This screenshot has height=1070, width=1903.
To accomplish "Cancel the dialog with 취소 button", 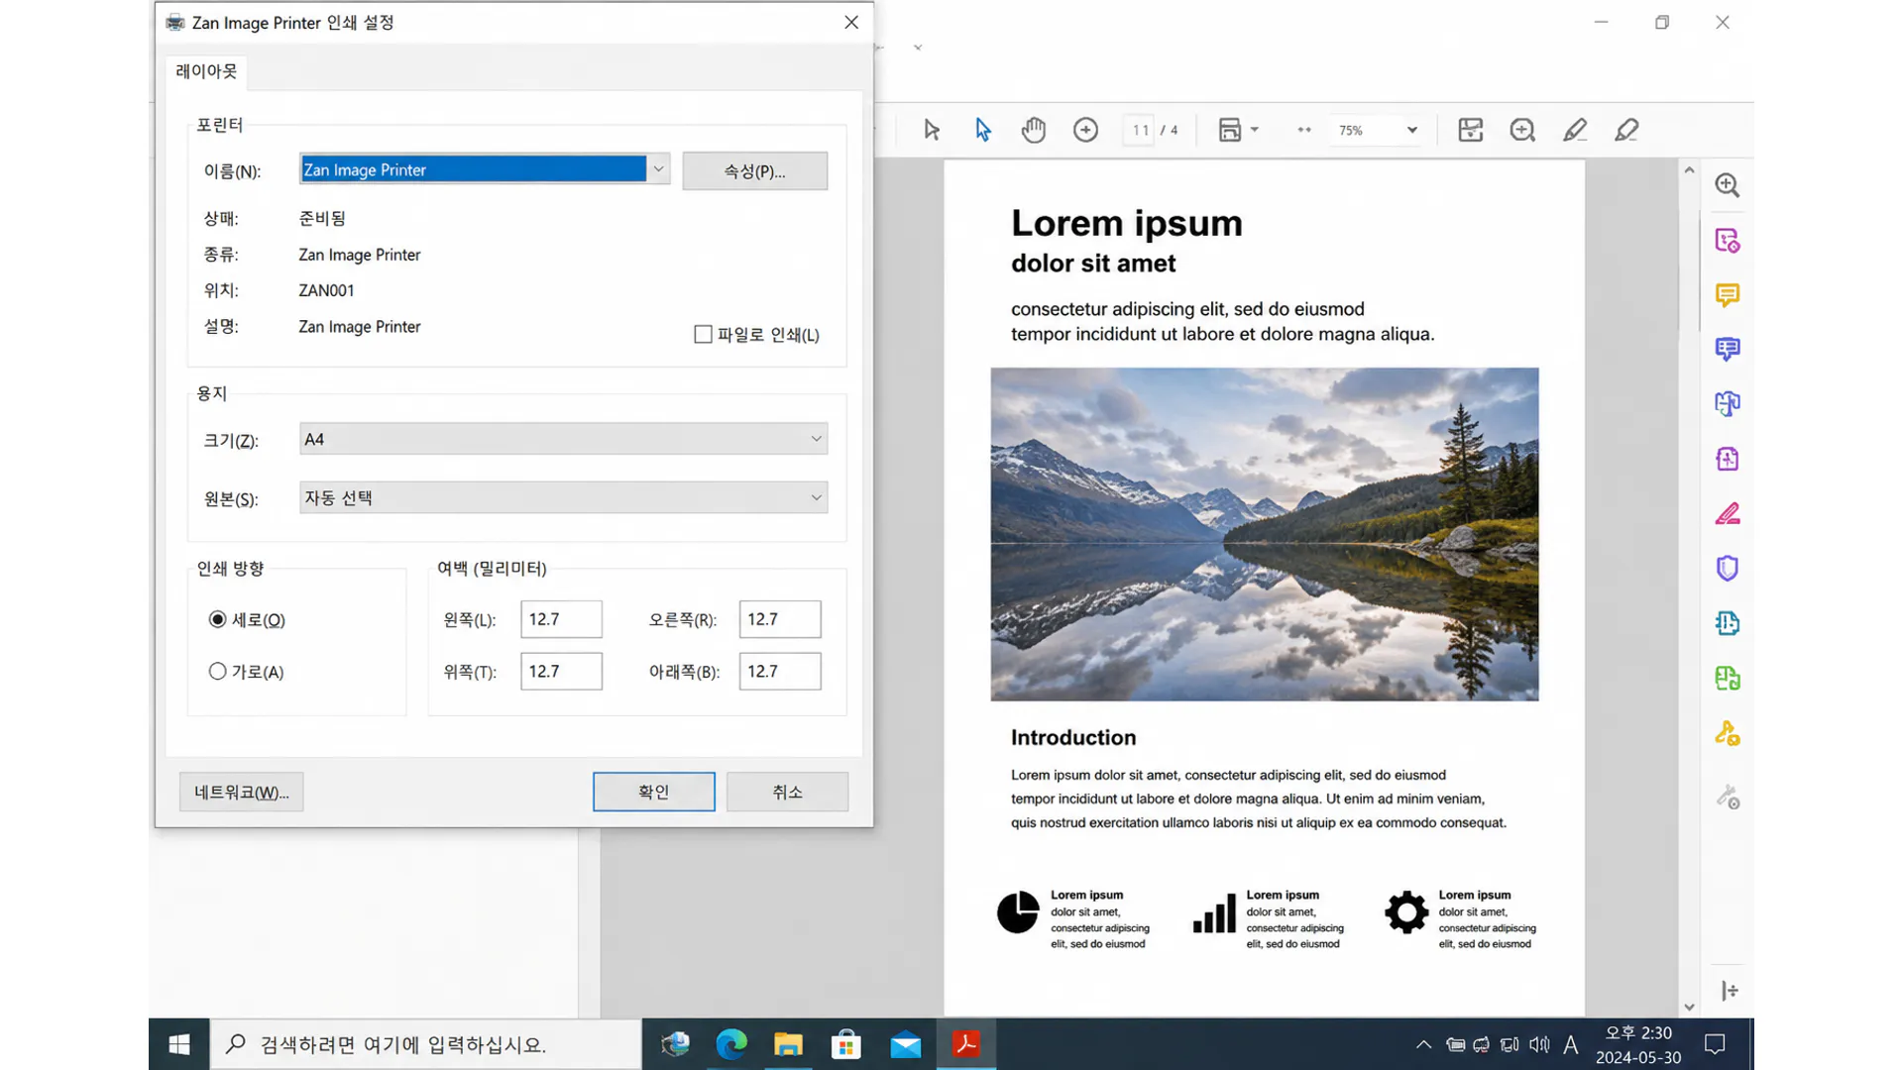I will pos(787,792).
